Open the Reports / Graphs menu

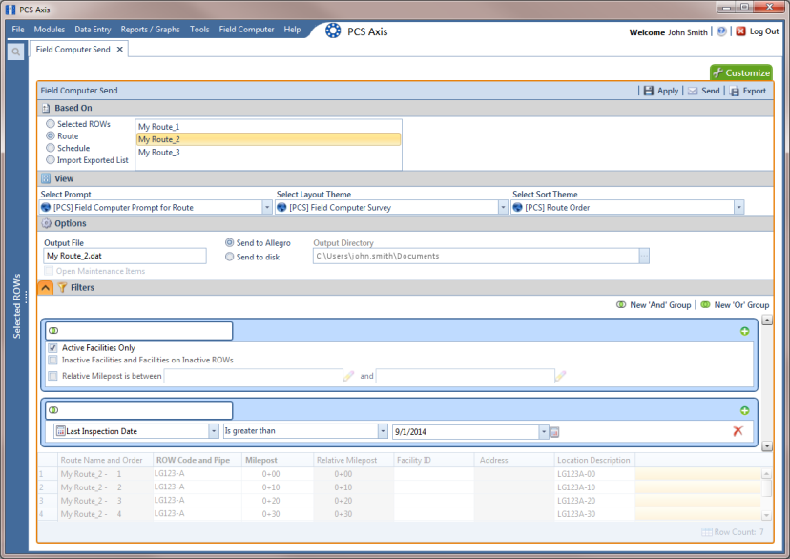150,30
